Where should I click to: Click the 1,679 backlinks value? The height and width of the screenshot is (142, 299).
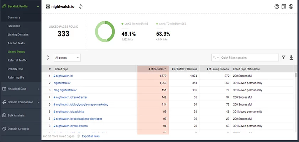click(163, 76)
